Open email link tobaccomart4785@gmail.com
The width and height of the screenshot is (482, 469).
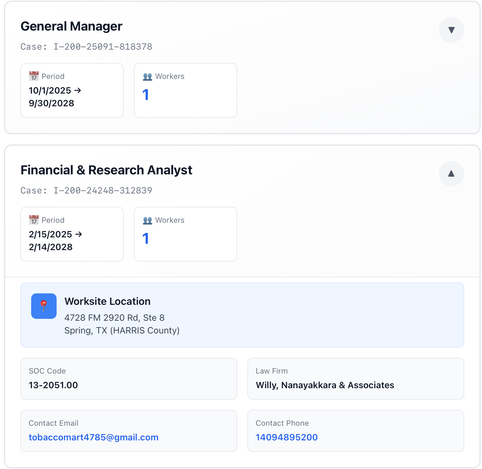click(x=93, y=437)
